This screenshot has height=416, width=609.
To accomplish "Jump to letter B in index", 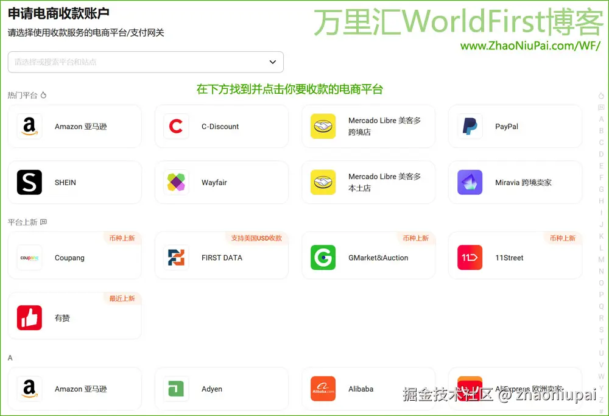I will click(601, 131).
